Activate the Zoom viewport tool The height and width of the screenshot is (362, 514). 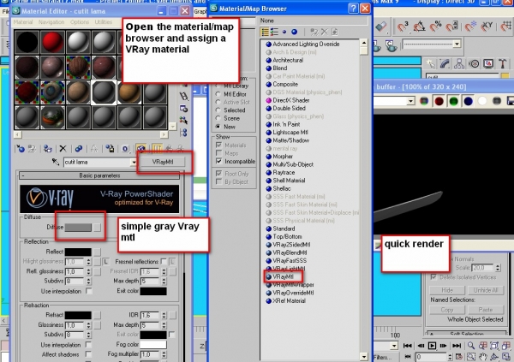[471, 345]
